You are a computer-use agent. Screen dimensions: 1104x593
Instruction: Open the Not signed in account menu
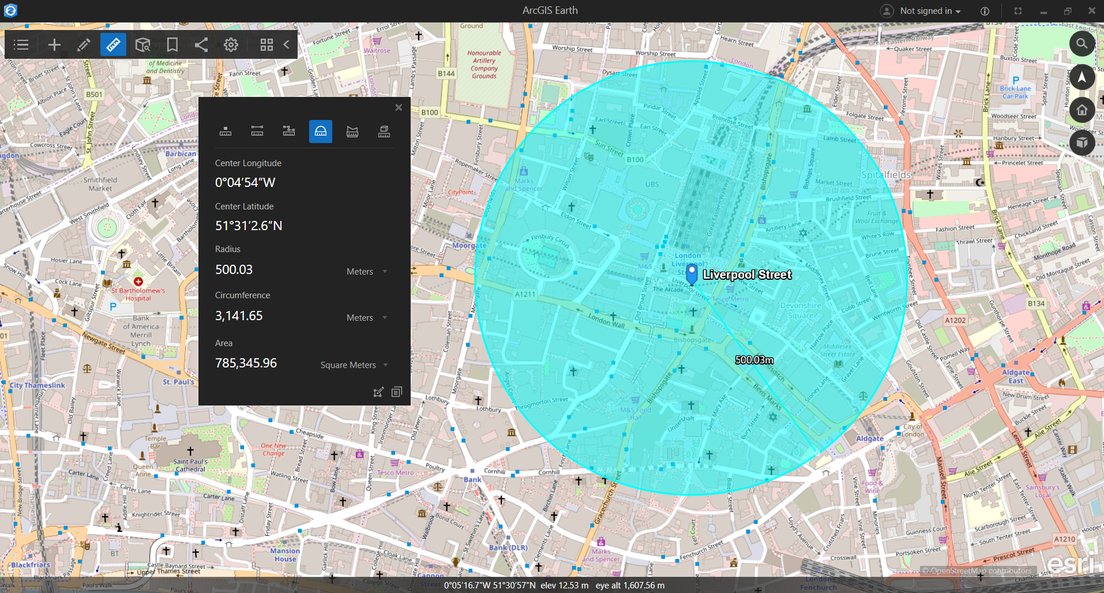click(930, 11)
